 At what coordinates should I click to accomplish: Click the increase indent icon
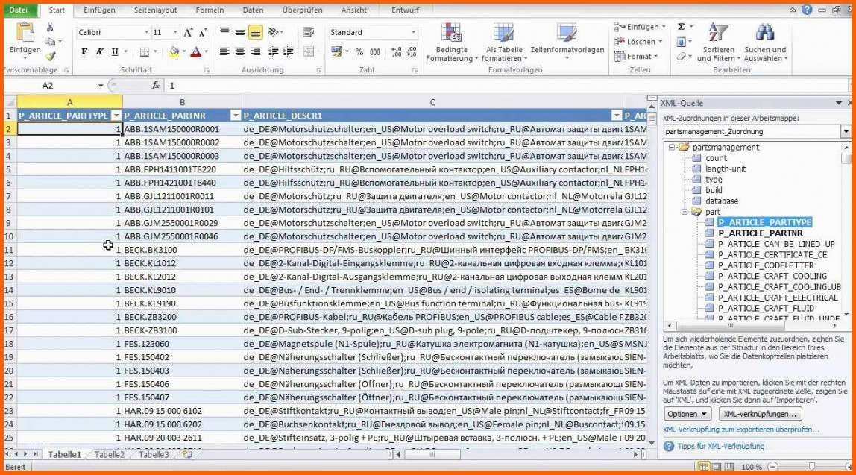coord(288,52)
